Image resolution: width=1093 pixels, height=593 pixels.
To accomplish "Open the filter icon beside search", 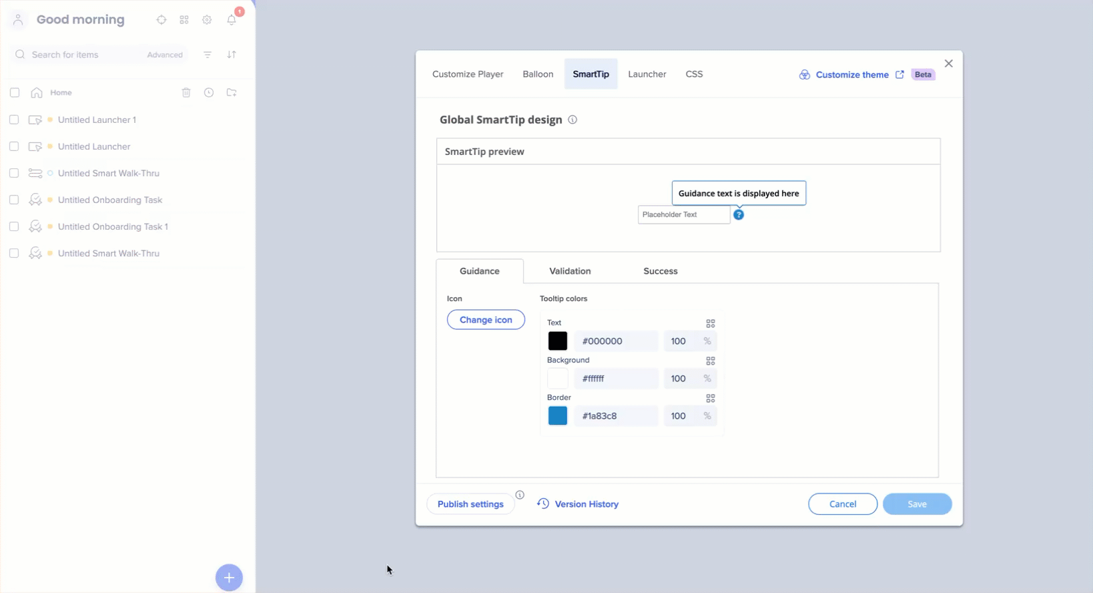I will tap(208, 55).
